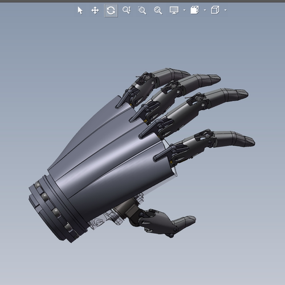Click the wrist connector ring
285x285 pixels.
pyautogui.click(x=55, y=209)
